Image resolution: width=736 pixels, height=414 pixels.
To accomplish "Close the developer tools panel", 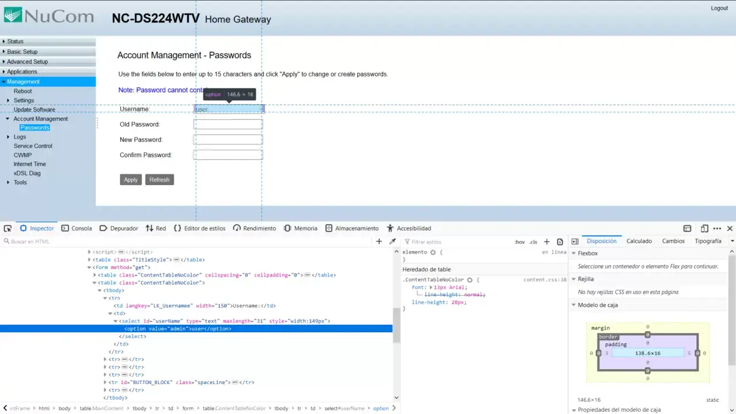I will (730, 228).
